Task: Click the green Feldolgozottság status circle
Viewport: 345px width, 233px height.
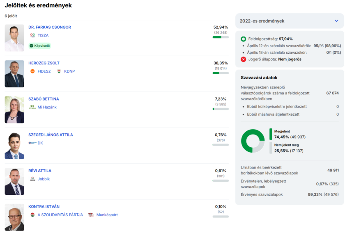Action: pos(243,39)
